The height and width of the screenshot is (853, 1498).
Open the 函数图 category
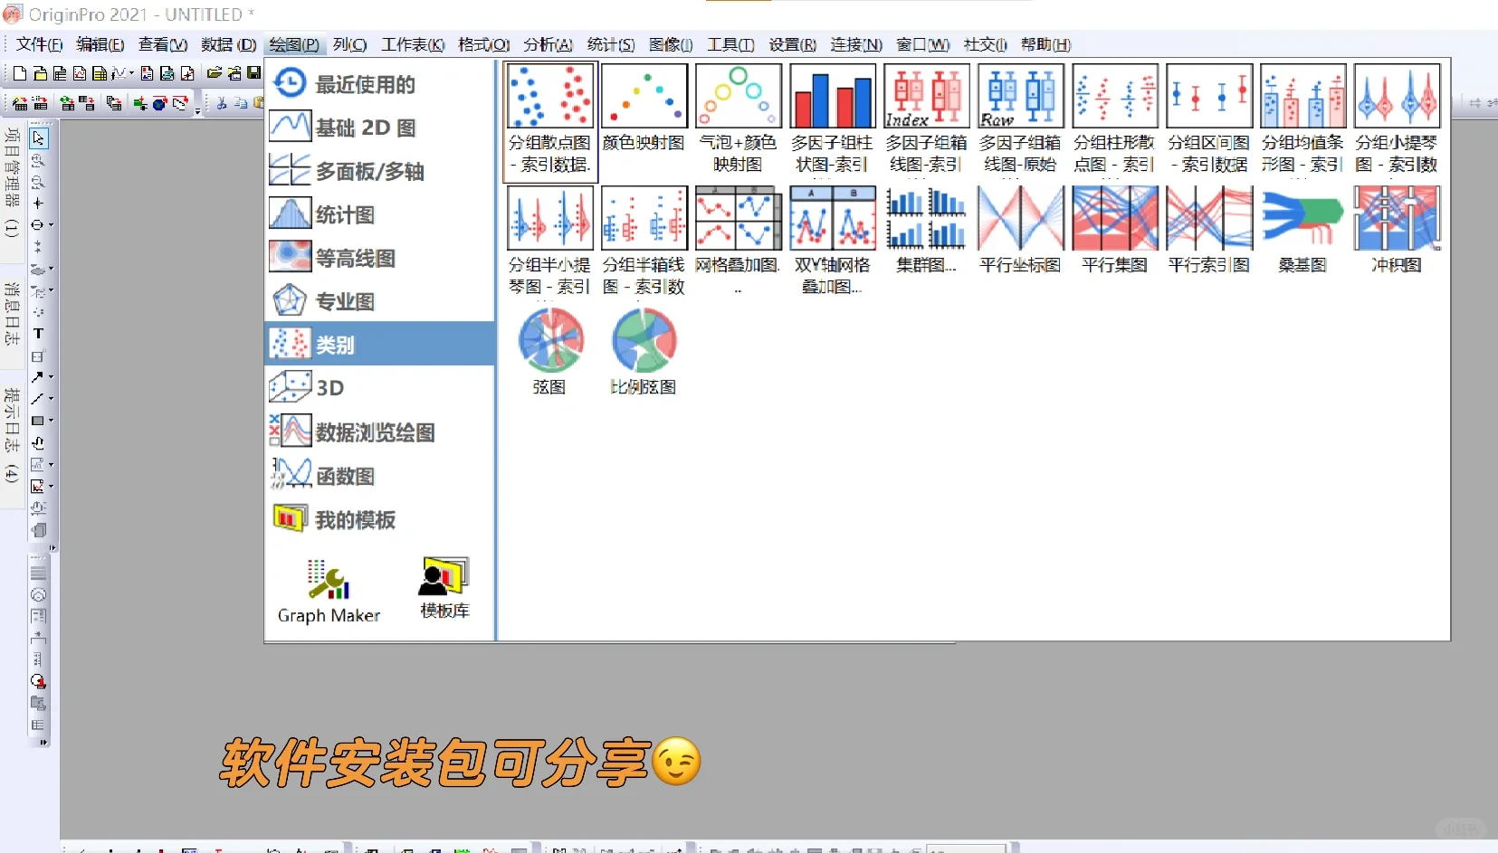(x=379, y=475)
